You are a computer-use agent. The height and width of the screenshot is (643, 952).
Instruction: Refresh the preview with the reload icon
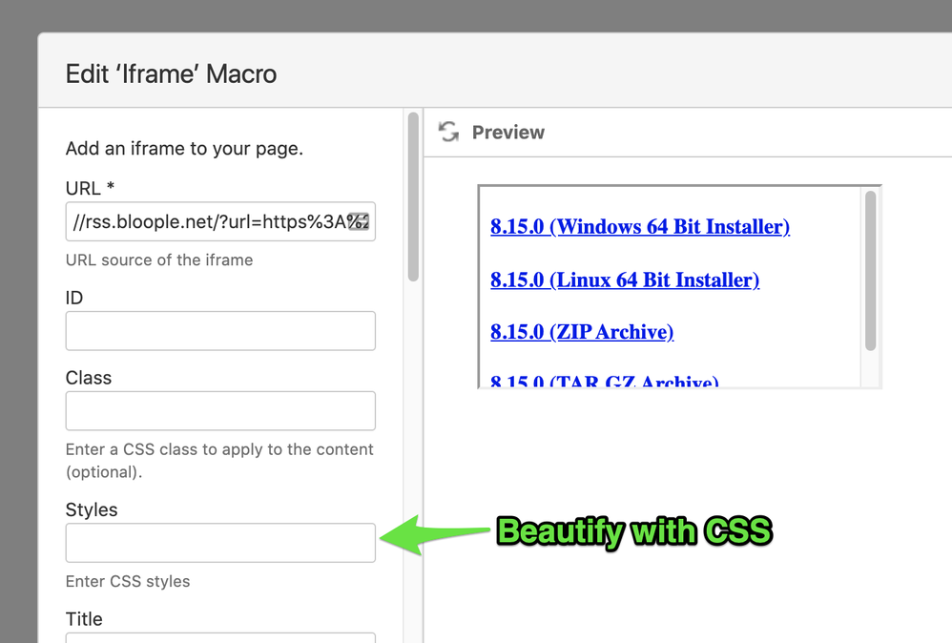coord(448,132)
